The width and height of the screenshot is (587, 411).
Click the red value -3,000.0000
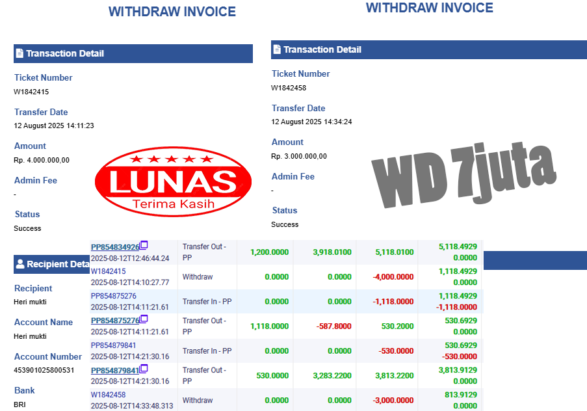point(393,401)
